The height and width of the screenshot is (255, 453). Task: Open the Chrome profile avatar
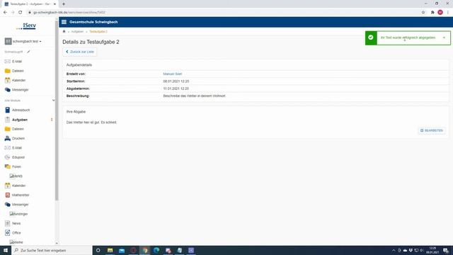point(440,13)
